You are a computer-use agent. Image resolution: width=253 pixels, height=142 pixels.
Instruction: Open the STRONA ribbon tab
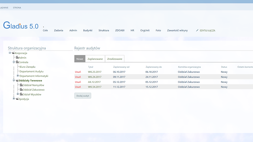pyautogui.click(x=17, y=8)
